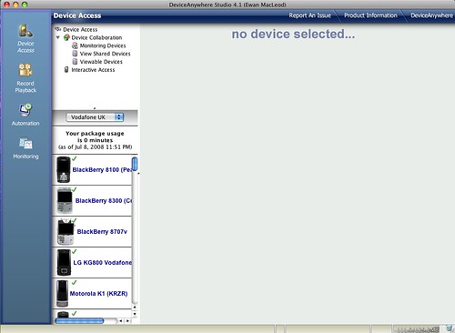Select the BlackBerry 8707v phone thumbnail

click(66, 232)
